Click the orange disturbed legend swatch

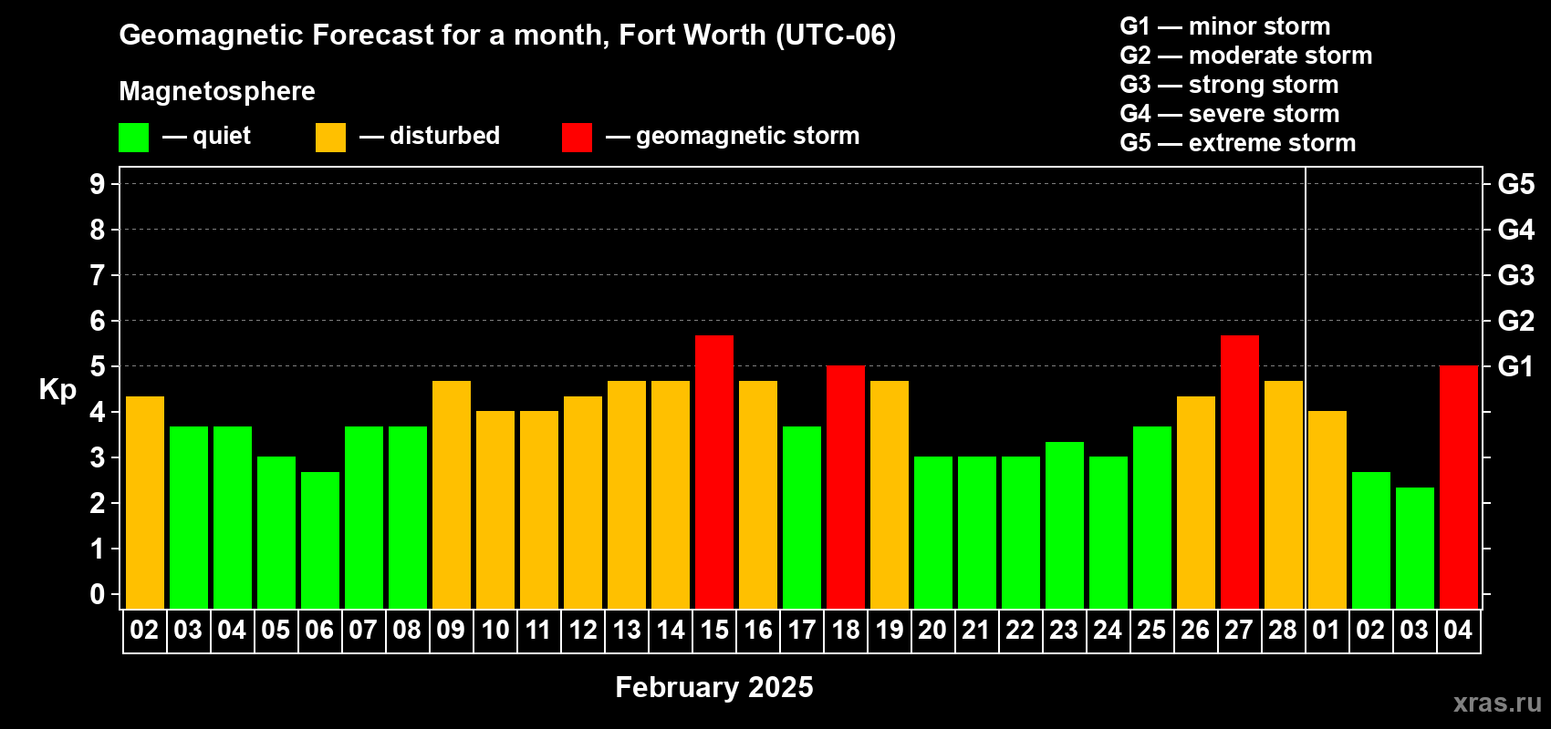pos(330,138)
